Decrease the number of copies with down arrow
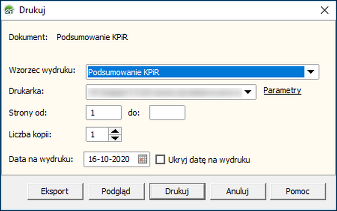Viewport: 337px width, 211px height. coord(115,137)
